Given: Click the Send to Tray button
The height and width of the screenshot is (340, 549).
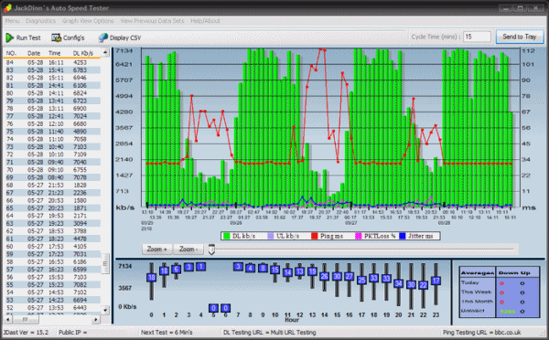Looking at the screenshot, I should tap(520, 37).
